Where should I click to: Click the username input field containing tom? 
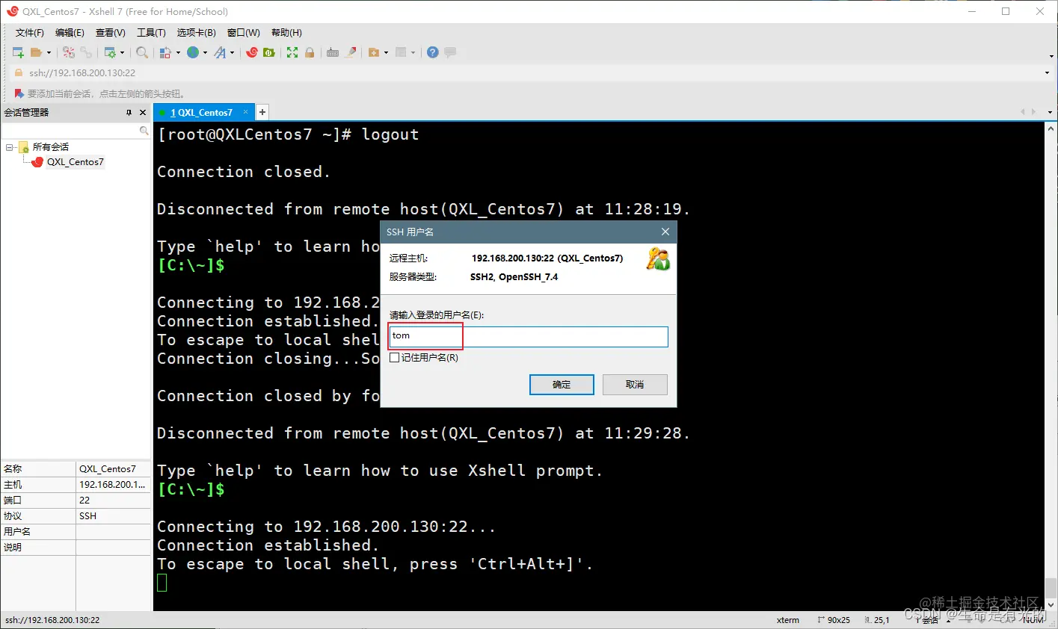point(529,337)
